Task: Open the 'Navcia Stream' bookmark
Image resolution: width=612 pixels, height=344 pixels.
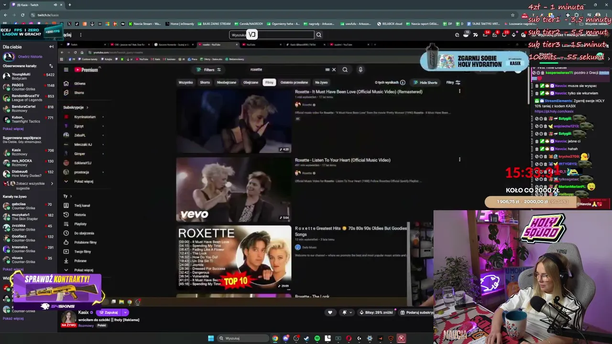Action: 145,24
